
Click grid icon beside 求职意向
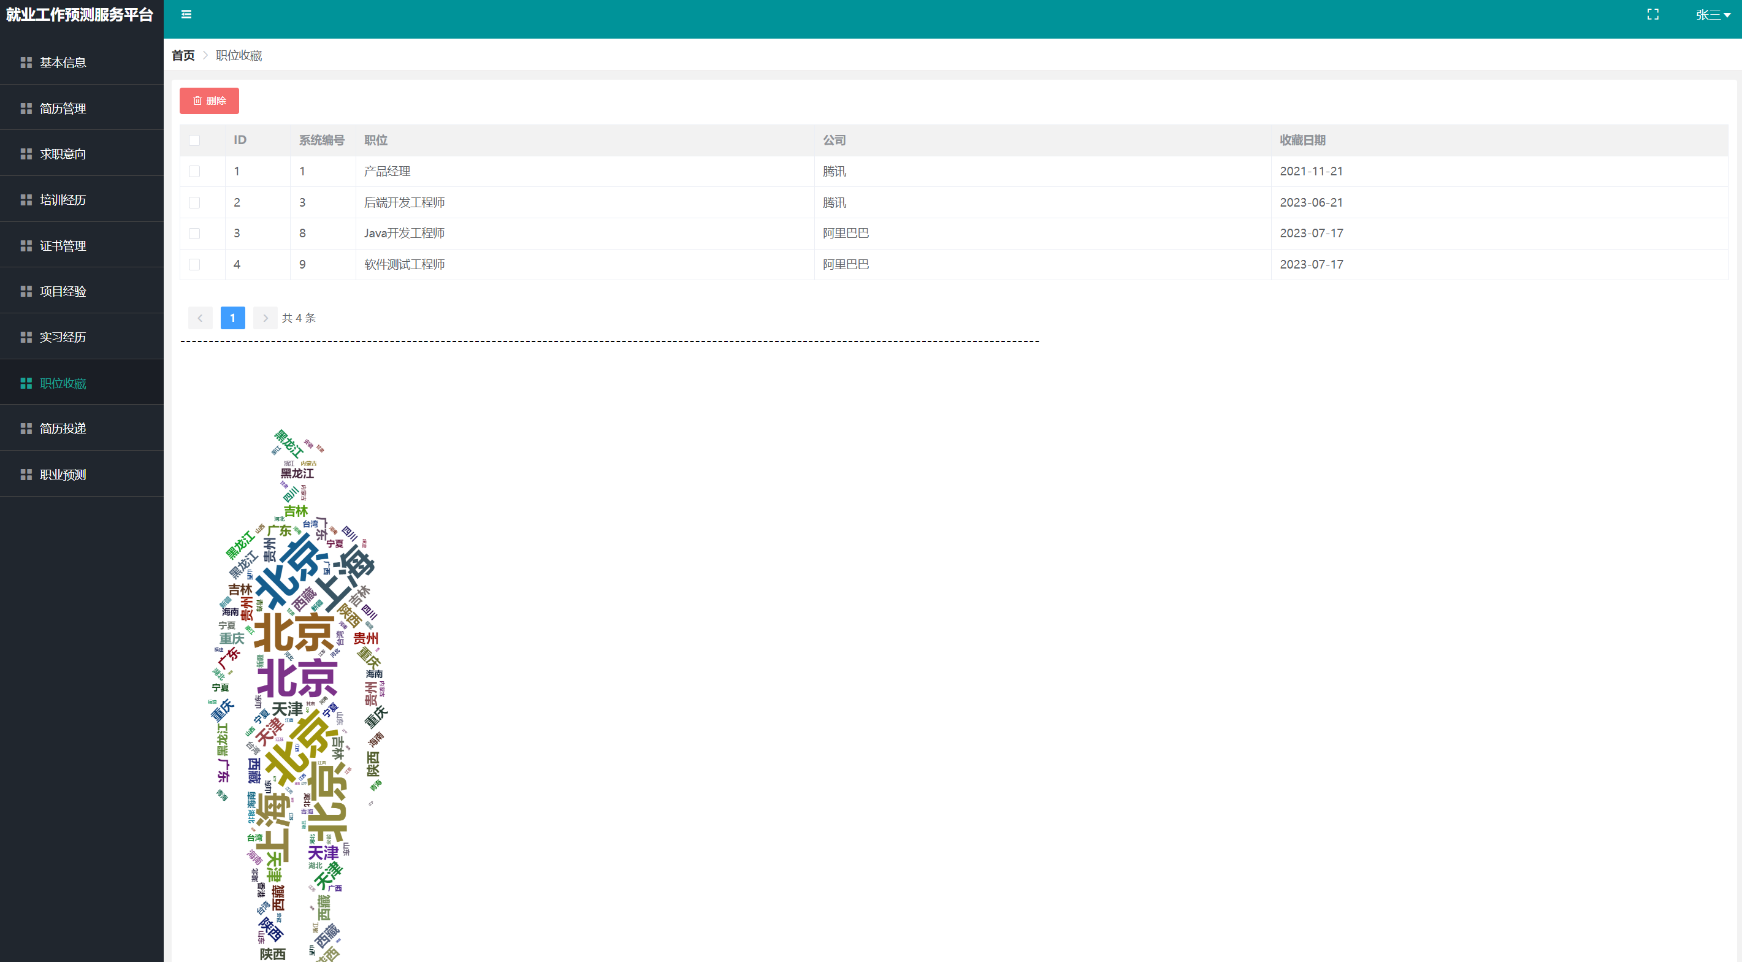(26, 154)
